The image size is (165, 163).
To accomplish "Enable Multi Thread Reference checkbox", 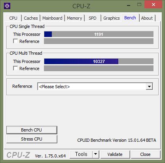I will coord(15,68).
